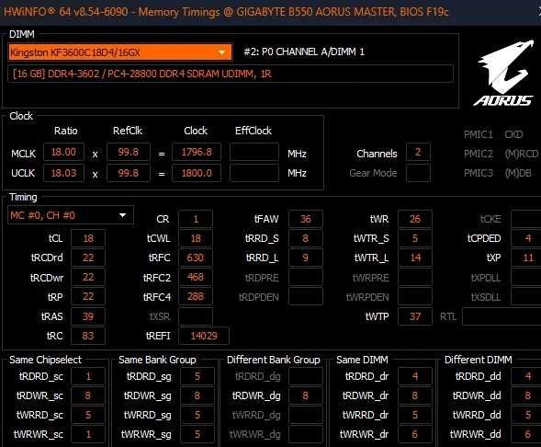Click the tRDRD_sg value 5

pyautogui.click(x=197, y=376)
